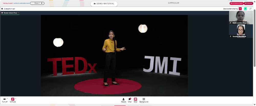Turn off the camera
The image size is (256, 106).
click(5, 100)
